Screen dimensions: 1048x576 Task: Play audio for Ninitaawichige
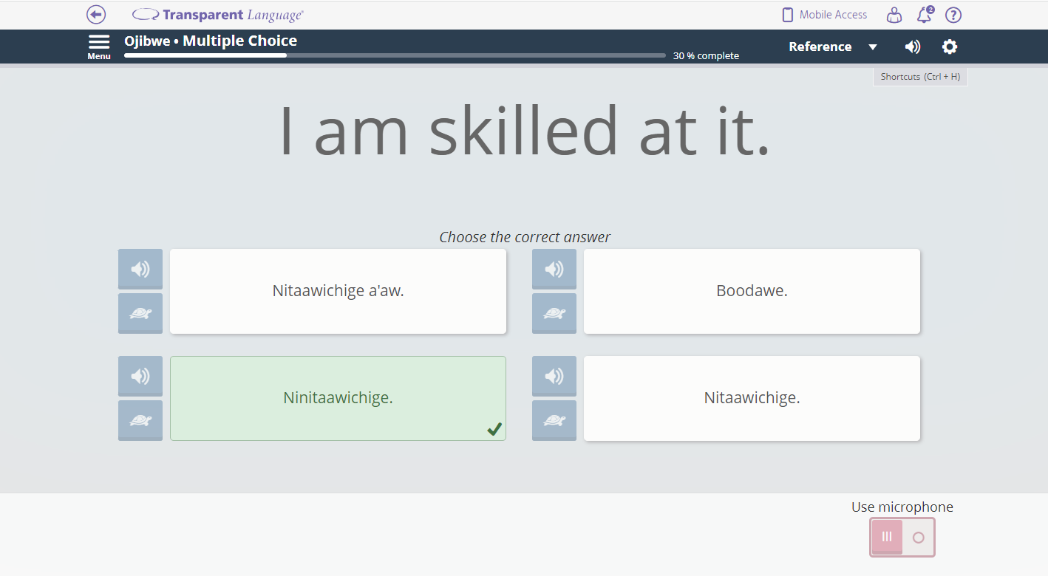pos(140,376)
